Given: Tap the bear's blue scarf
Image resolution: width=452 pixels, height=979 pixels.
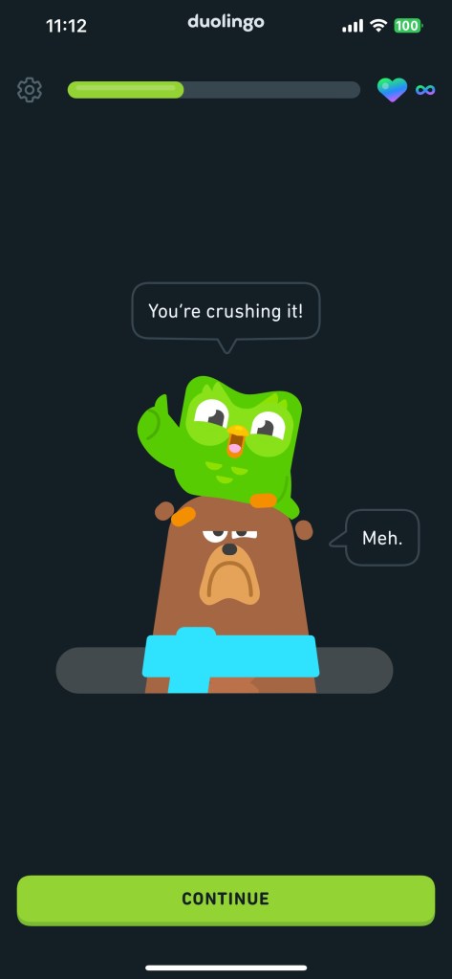Looking at the screenshot, I should 230,660.
